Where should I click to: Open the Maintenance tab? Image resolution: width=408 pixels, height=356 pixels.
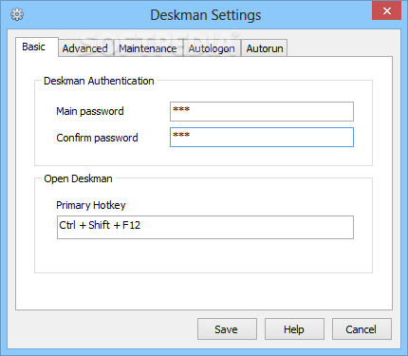click(x=148, y=48)
